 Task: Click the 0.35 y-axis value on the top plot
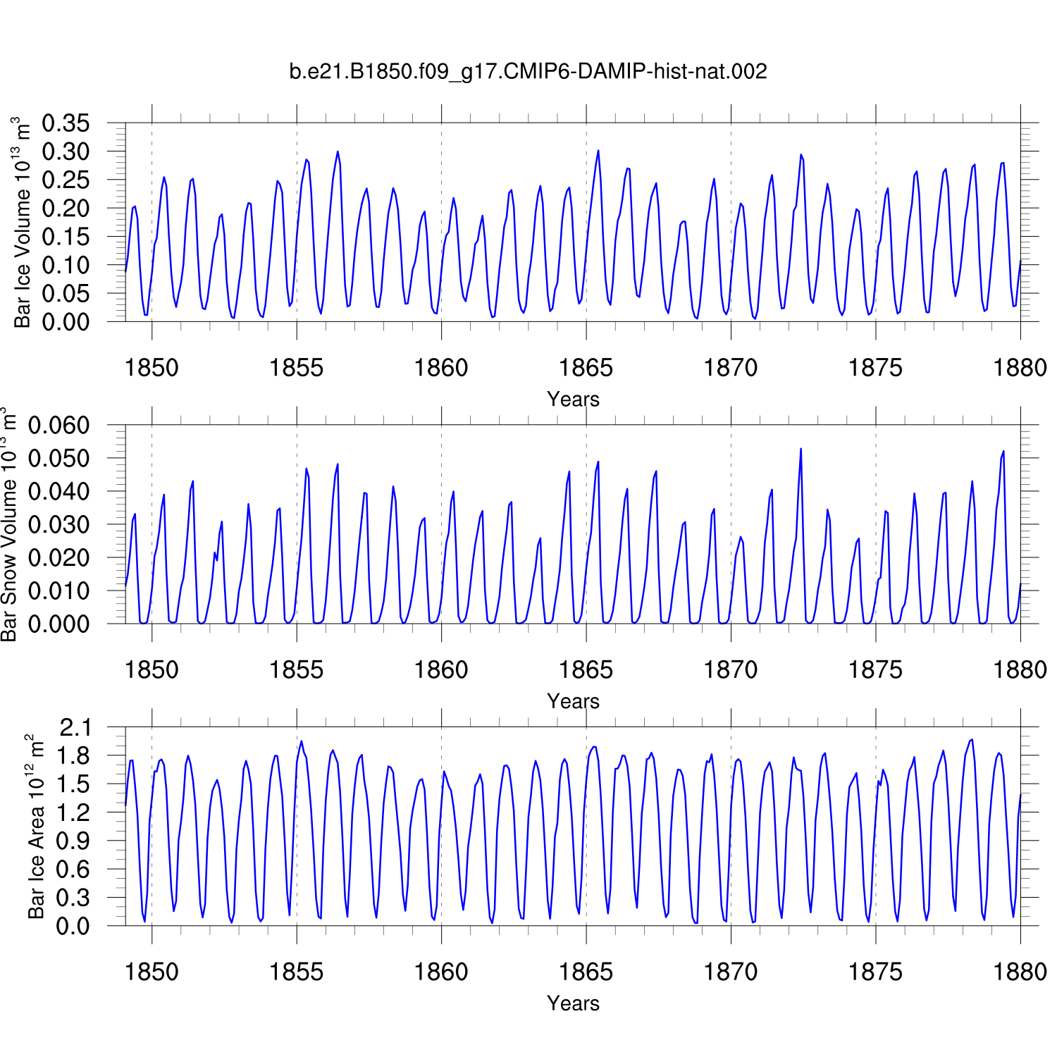pos(66,123)
